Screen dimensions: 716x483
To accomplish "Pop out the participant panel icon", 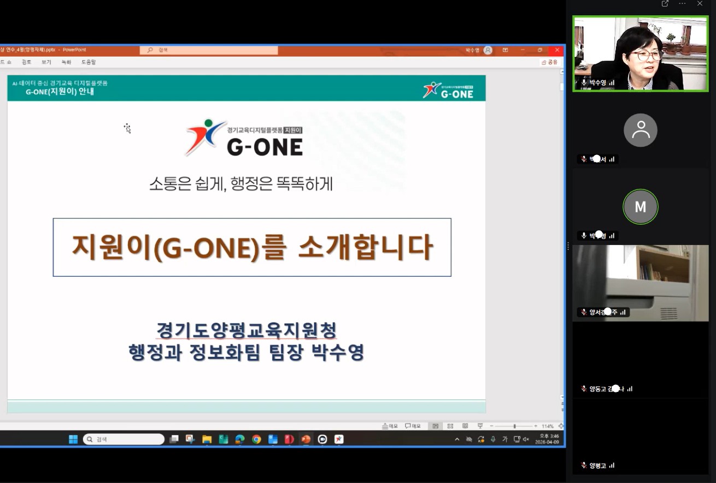I will [665, 4].
